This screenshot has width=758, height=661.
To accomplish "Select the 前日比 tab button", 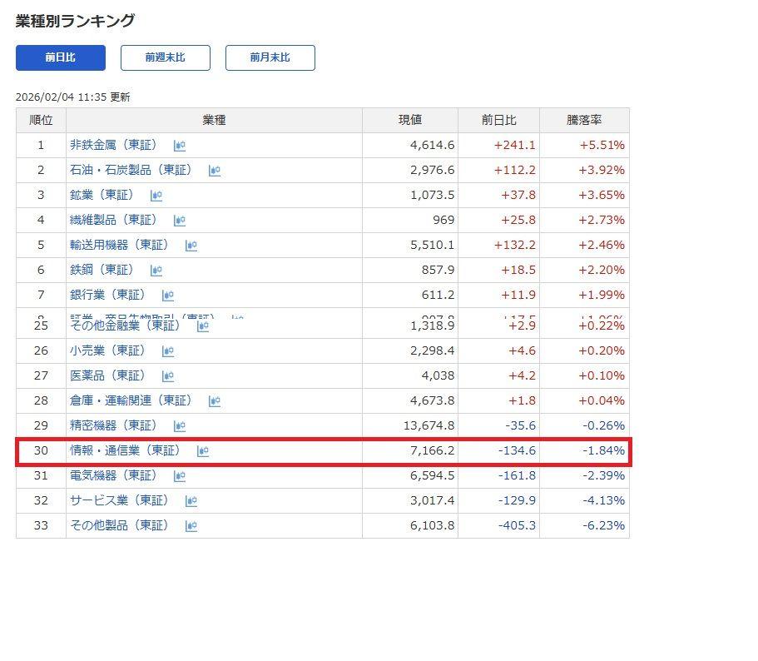I will coord(61,57).
